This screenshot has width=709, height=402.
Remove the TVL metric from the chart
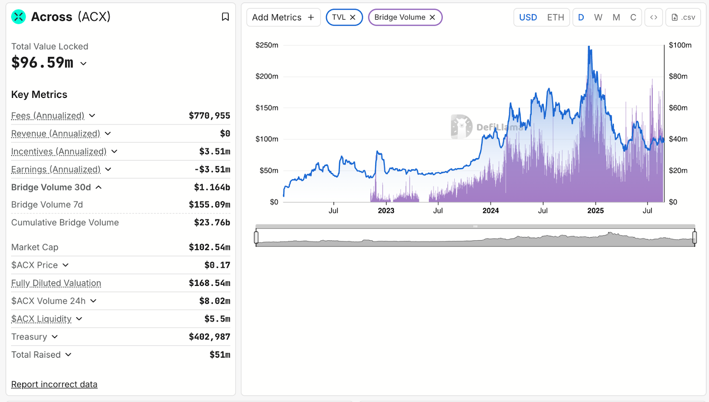(x=352, y=17)
